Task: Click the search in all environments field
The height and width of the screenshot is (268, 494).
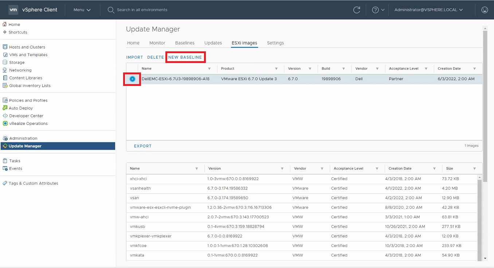Action: click(142, 10)
